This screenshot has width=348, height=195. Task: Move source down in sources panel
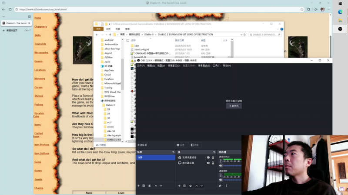[x=202, y=186]
